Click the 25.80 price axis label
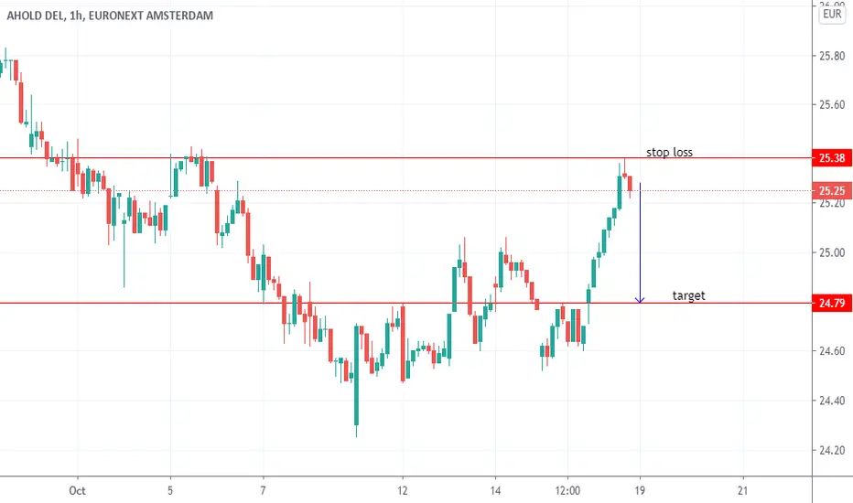The image size is (853, 503). (x=832, y=56)
